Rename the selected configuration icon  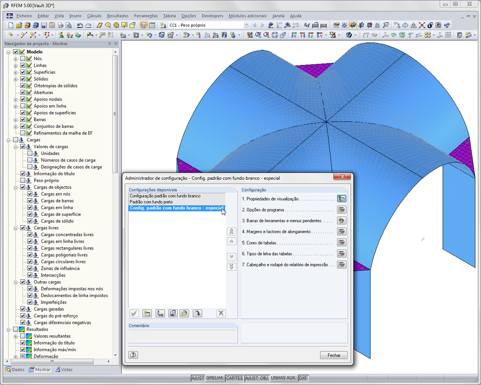(x=160, y=314)
